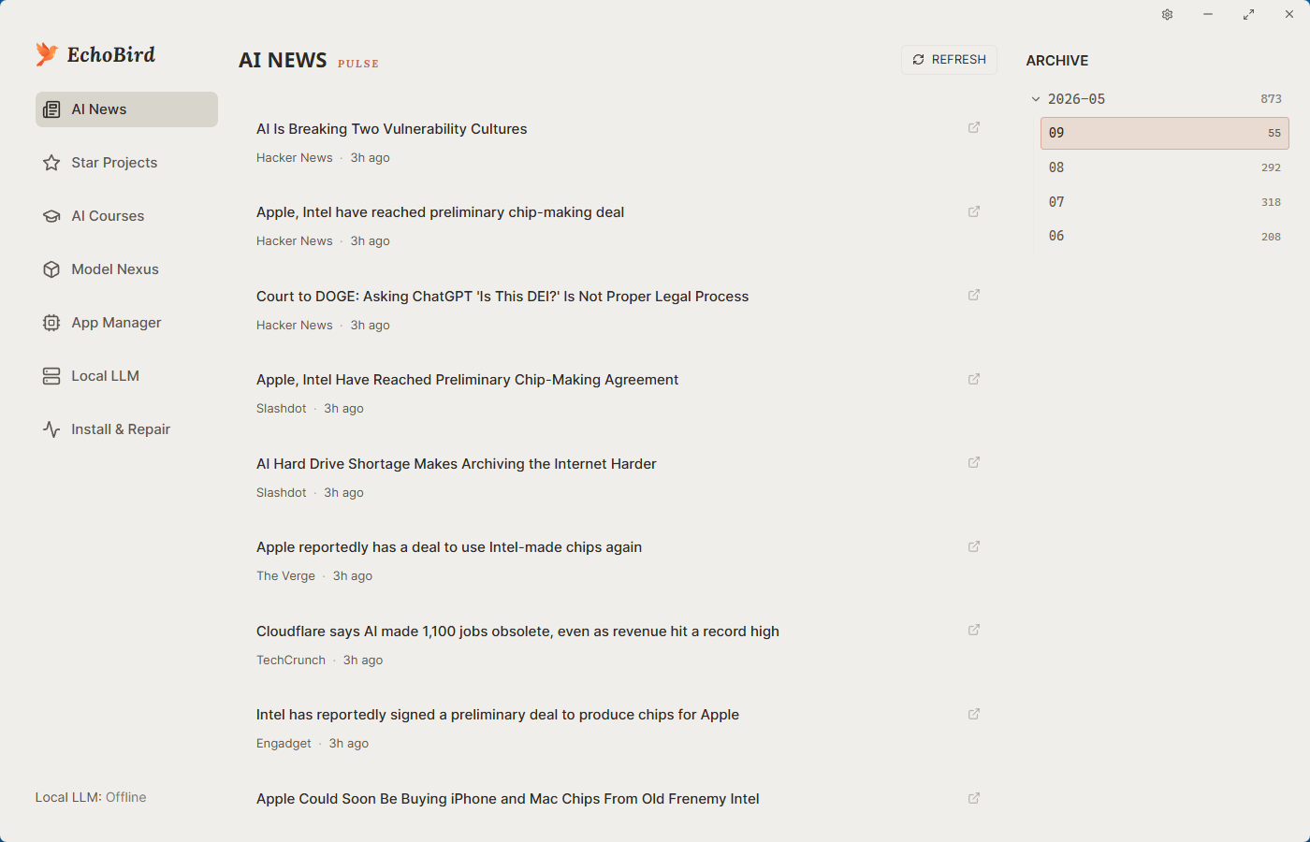Select archive day 08 with 292 items
1310x842 pixels.
1165,167
